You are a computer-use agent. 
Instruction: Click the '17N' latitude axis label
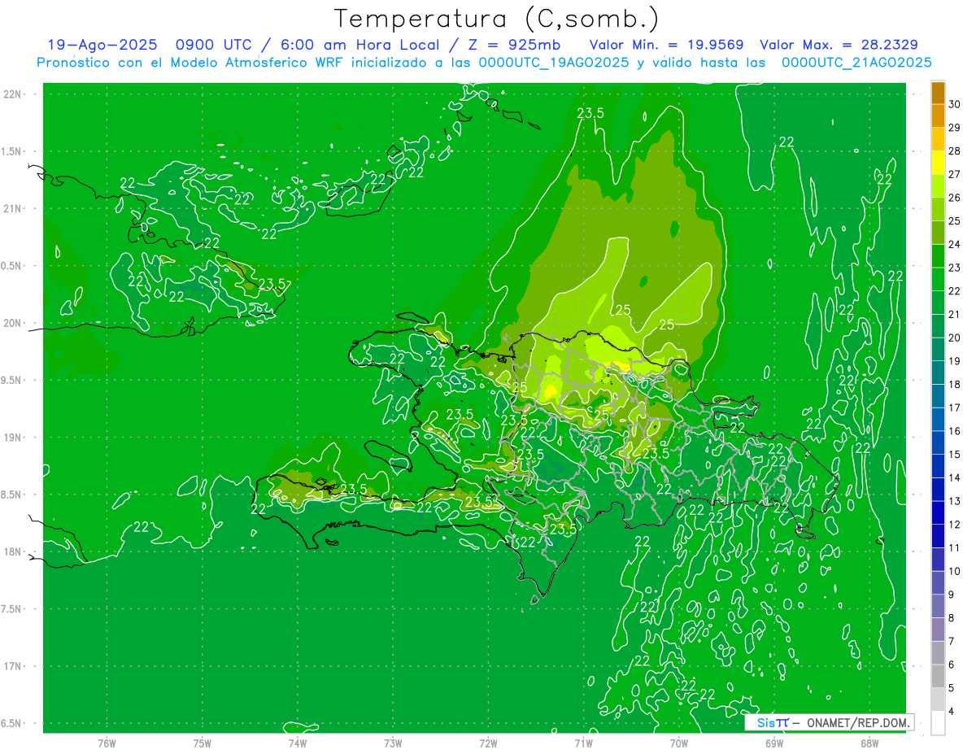[14, 666]
